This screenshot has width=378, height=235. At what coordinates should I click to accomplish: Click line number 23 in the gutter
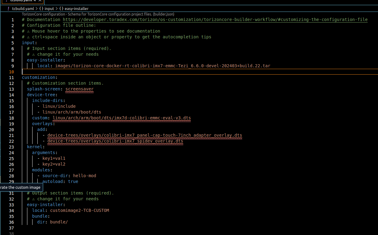tap(11, 147)
